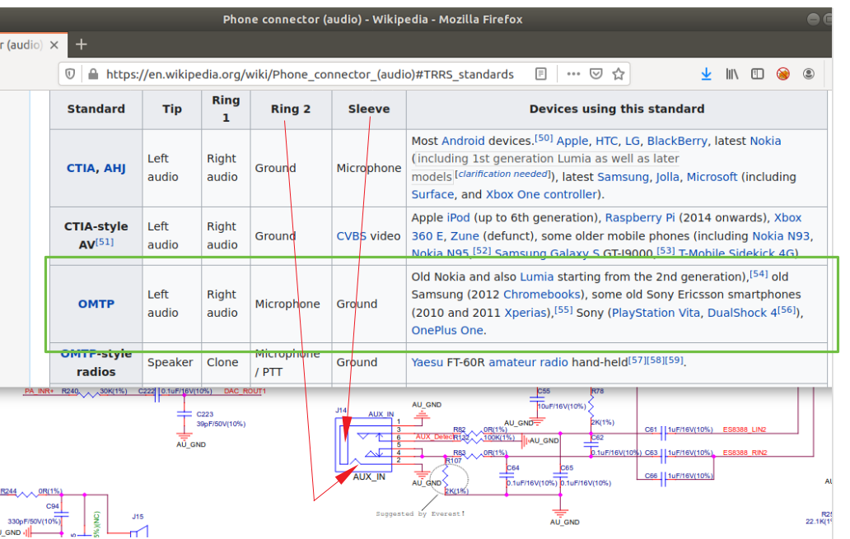Click the red ad-blocker extension icon
This screenshot has width=850, height=539.
pos(782,74)
